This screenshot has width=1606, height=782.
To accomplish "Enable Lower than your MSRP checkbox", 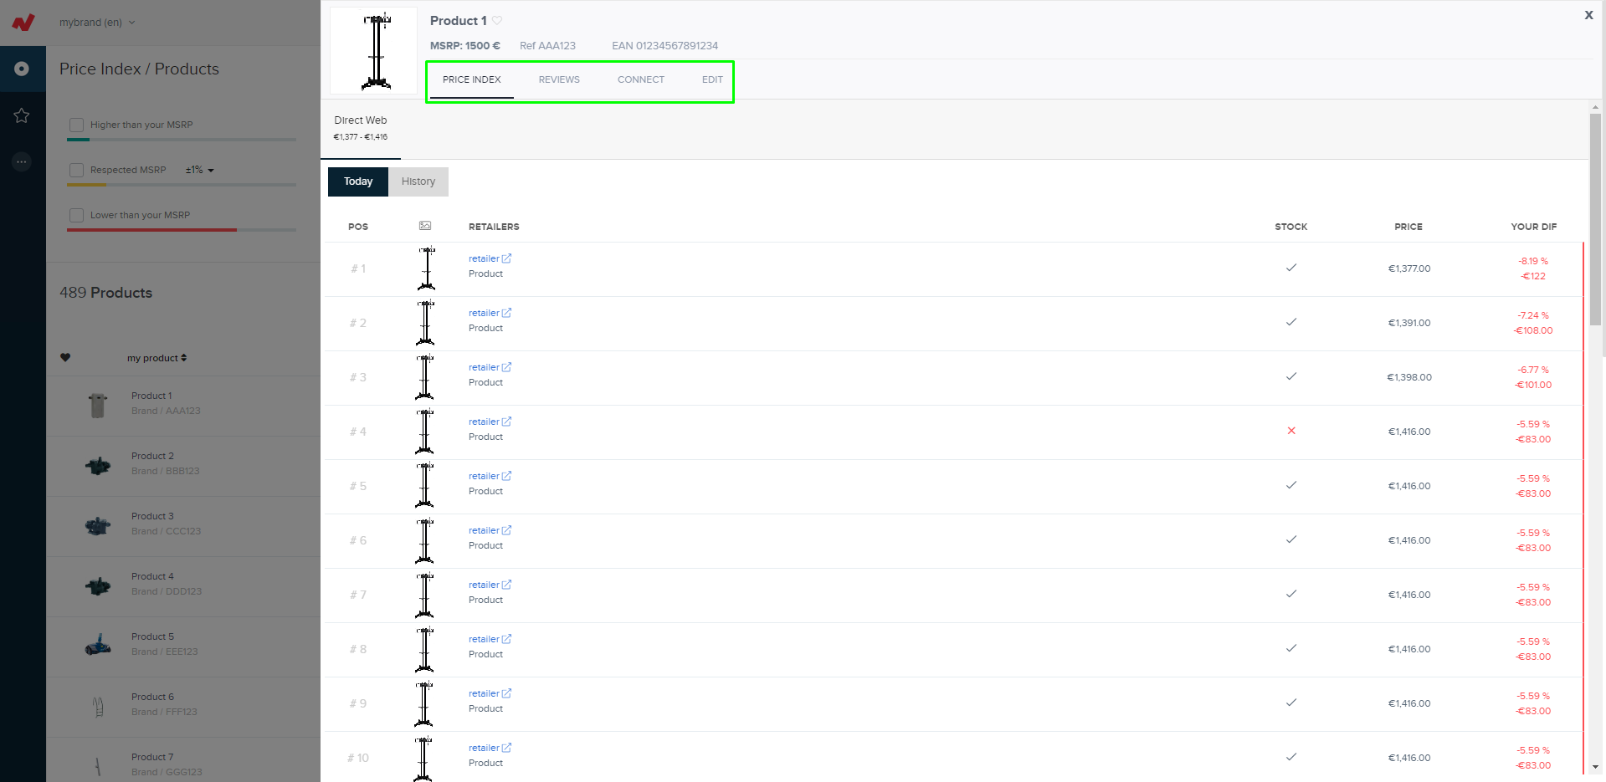I will point(76,215).
